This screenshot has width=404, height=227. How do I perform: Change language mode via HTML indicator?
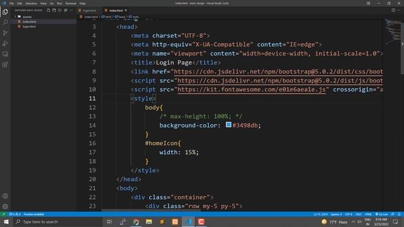[x=368, y=214]
